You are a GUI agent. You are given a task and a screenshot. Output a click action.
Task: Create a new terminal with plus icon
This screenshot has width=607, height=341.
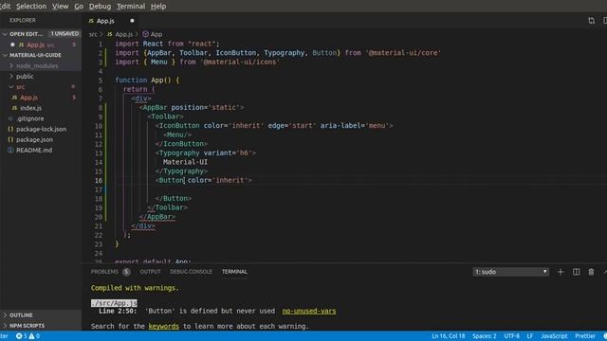pyautogui.click(x=561, y=272)
